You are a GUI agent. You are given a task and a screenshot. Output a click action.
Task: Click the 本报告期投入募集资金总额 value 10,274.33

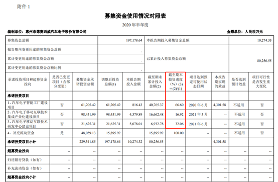(x=264, y=40)
